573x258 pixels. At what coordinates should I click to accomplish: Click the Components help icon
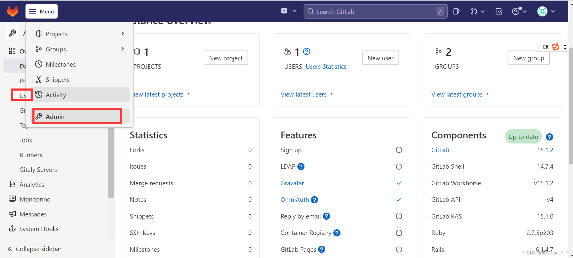pyautogui.click(x=550, y=137)
